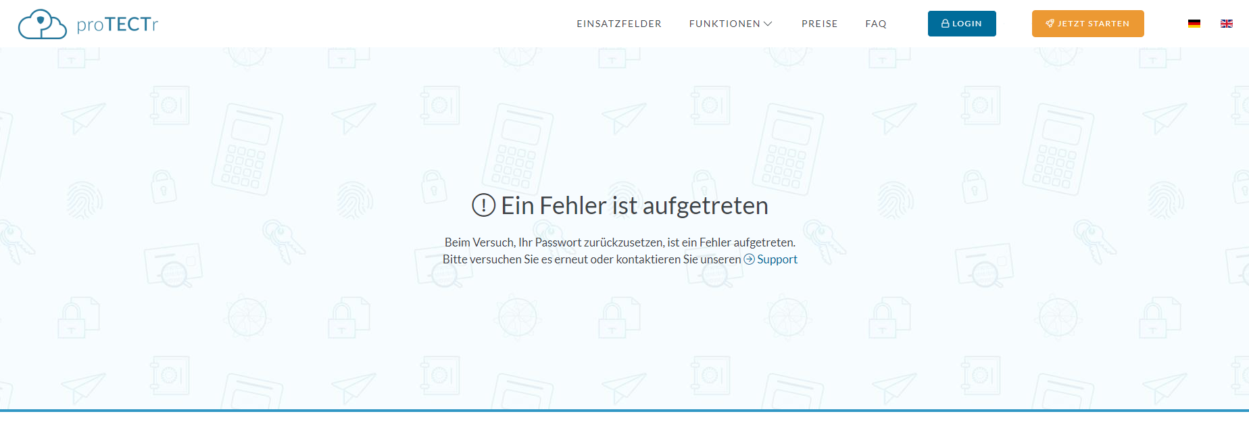Click the padlock icon in LOGIN button
Screen dimensions: 1249x441
tap(945, 24)
